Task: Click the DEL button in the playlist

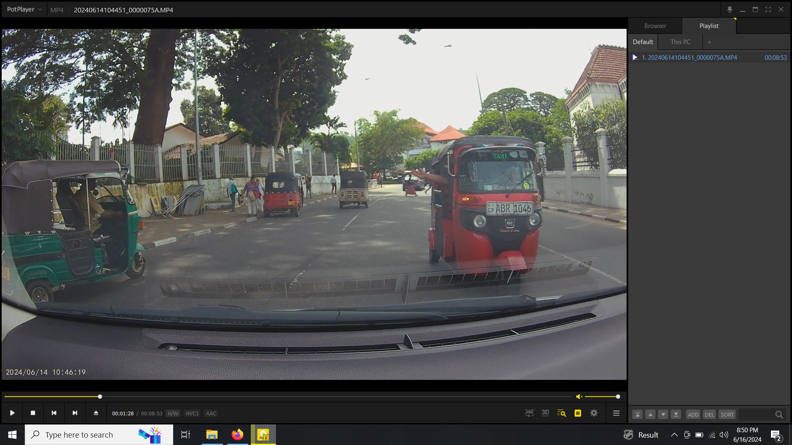Action: click(709, 415)
